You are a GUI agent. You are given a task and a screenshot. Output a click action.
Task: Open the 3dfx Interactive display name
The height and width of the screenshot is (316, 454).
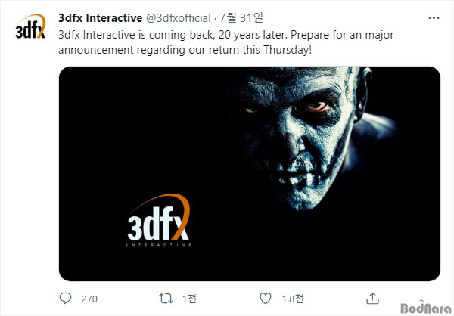click(x=100, y=18)
